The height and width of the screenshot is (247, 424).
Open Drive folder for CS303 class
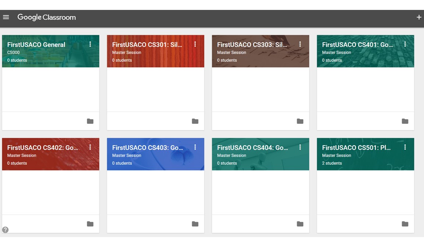[300, 121]
